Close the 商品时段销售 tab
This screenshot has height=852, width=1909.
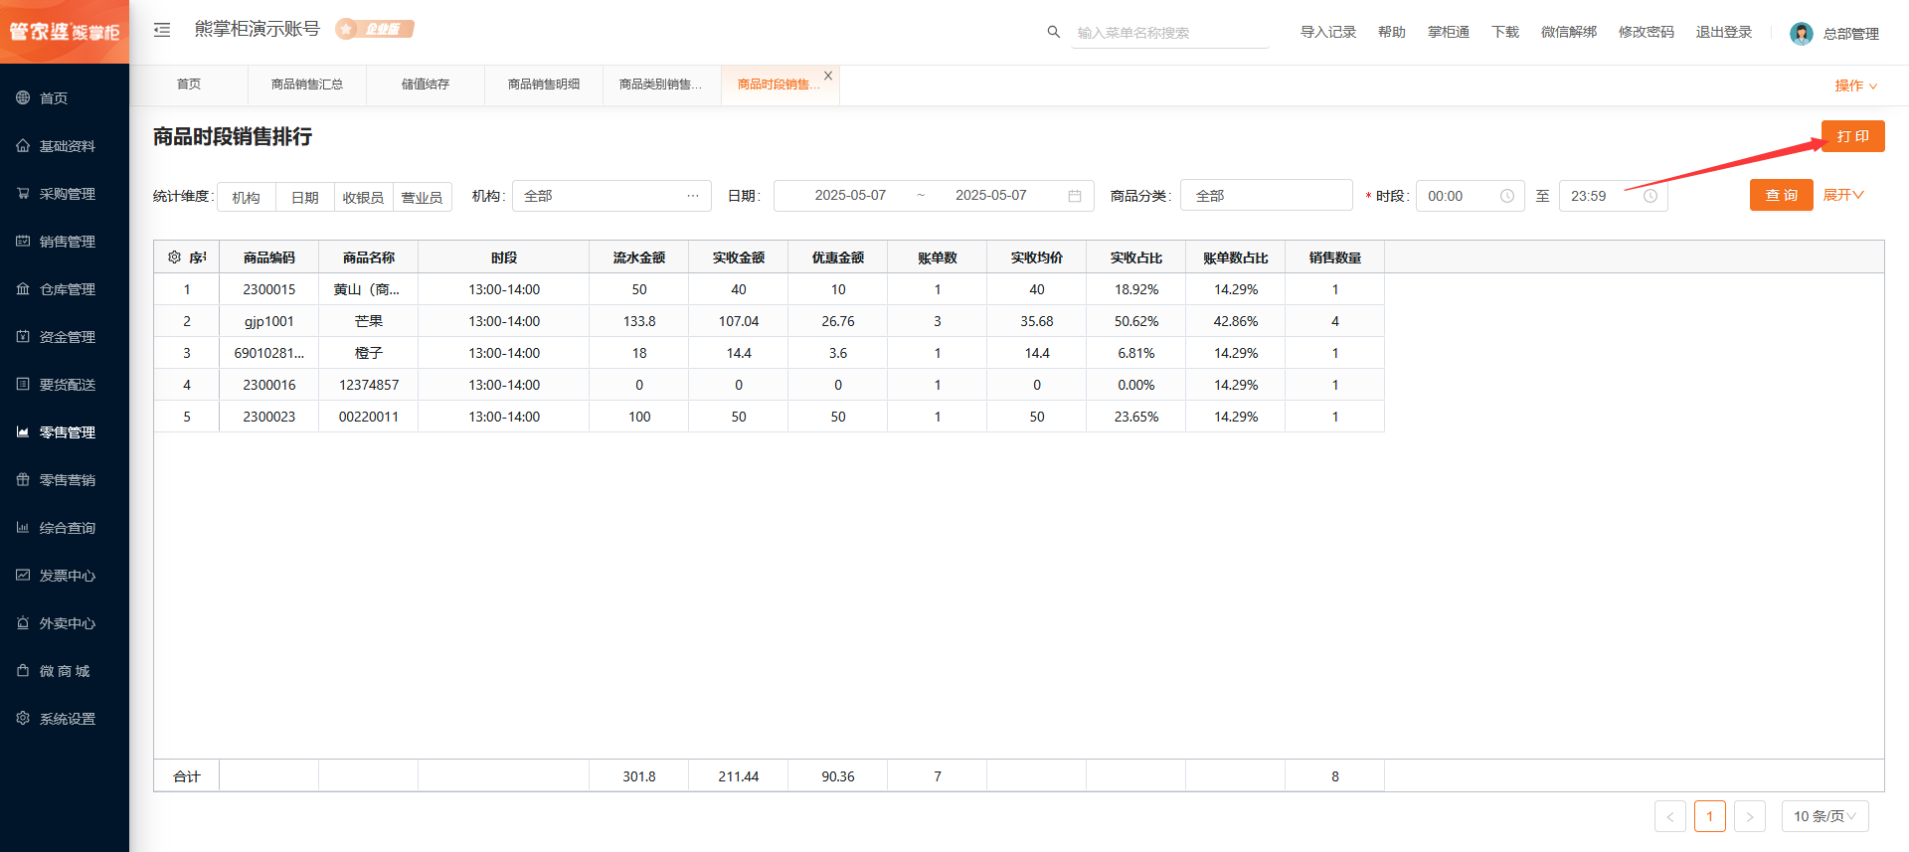[x=828, y=76]
